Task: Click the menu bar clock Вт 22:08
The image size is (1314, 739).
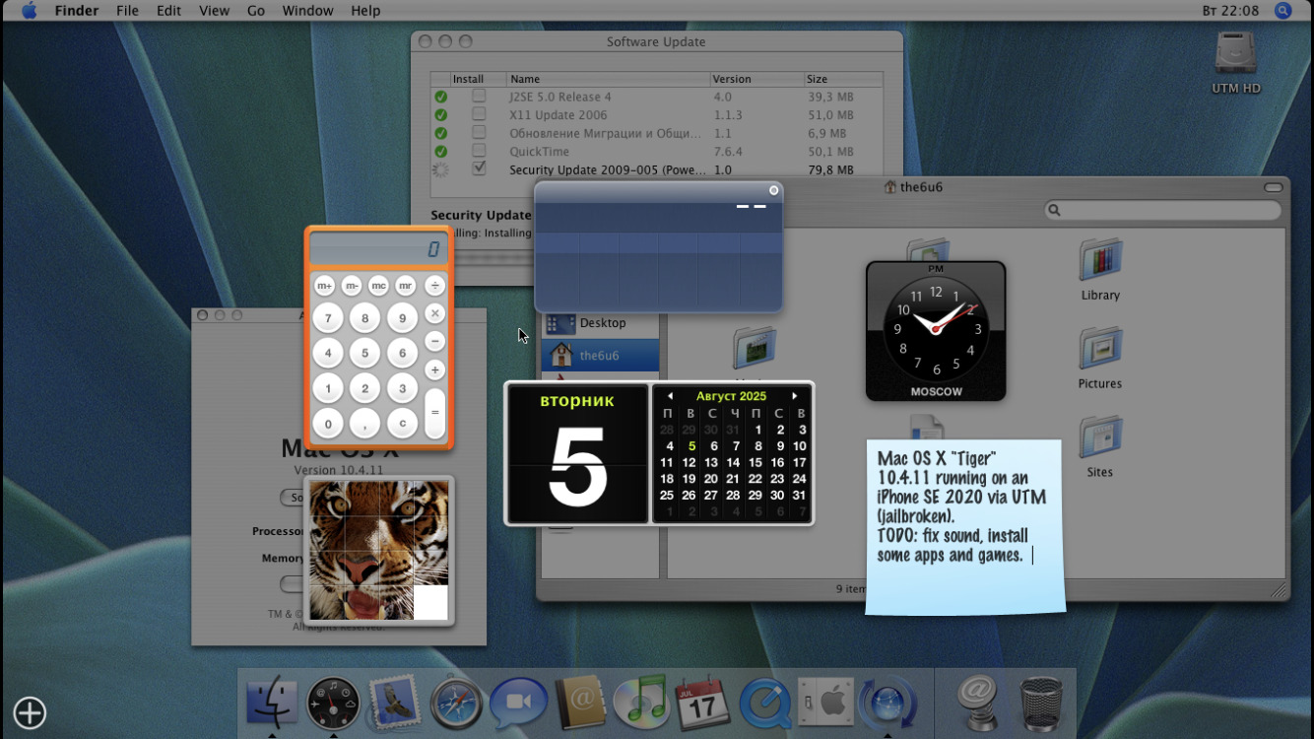Action: 1231,11
